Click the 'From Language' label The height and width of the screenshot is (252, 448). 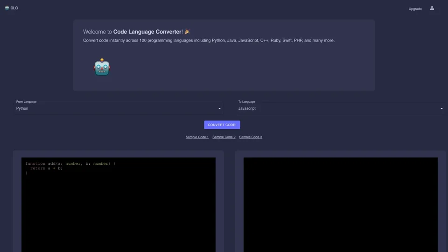click(26, 102)
